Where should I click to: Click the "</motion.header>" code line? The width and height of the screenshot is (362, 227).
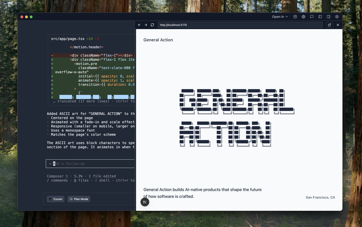[x=87, y=47]
